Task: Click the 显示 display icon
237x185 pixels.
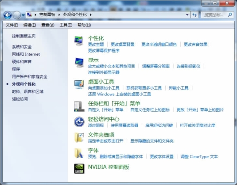Action: click(79, 63)
